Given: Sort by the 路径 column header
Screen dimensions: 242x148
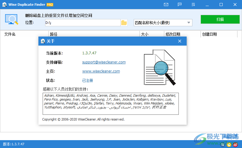Looking at the screenshot, I should tap(54, 34).
